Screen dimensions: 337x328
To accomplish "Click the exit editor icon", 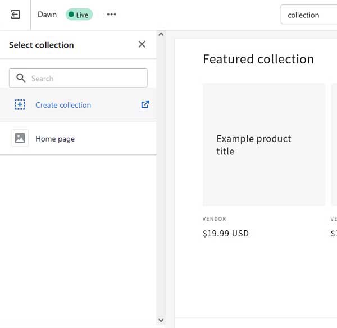I will (x=15, y=15).
